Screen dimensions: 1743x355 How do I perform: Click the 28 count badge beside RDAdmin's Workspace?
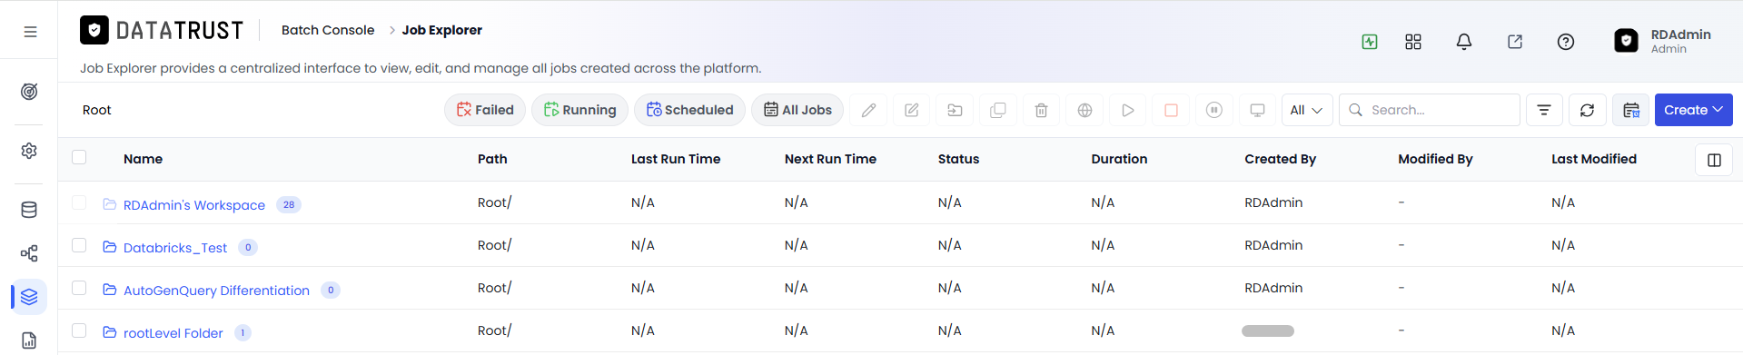289,205
